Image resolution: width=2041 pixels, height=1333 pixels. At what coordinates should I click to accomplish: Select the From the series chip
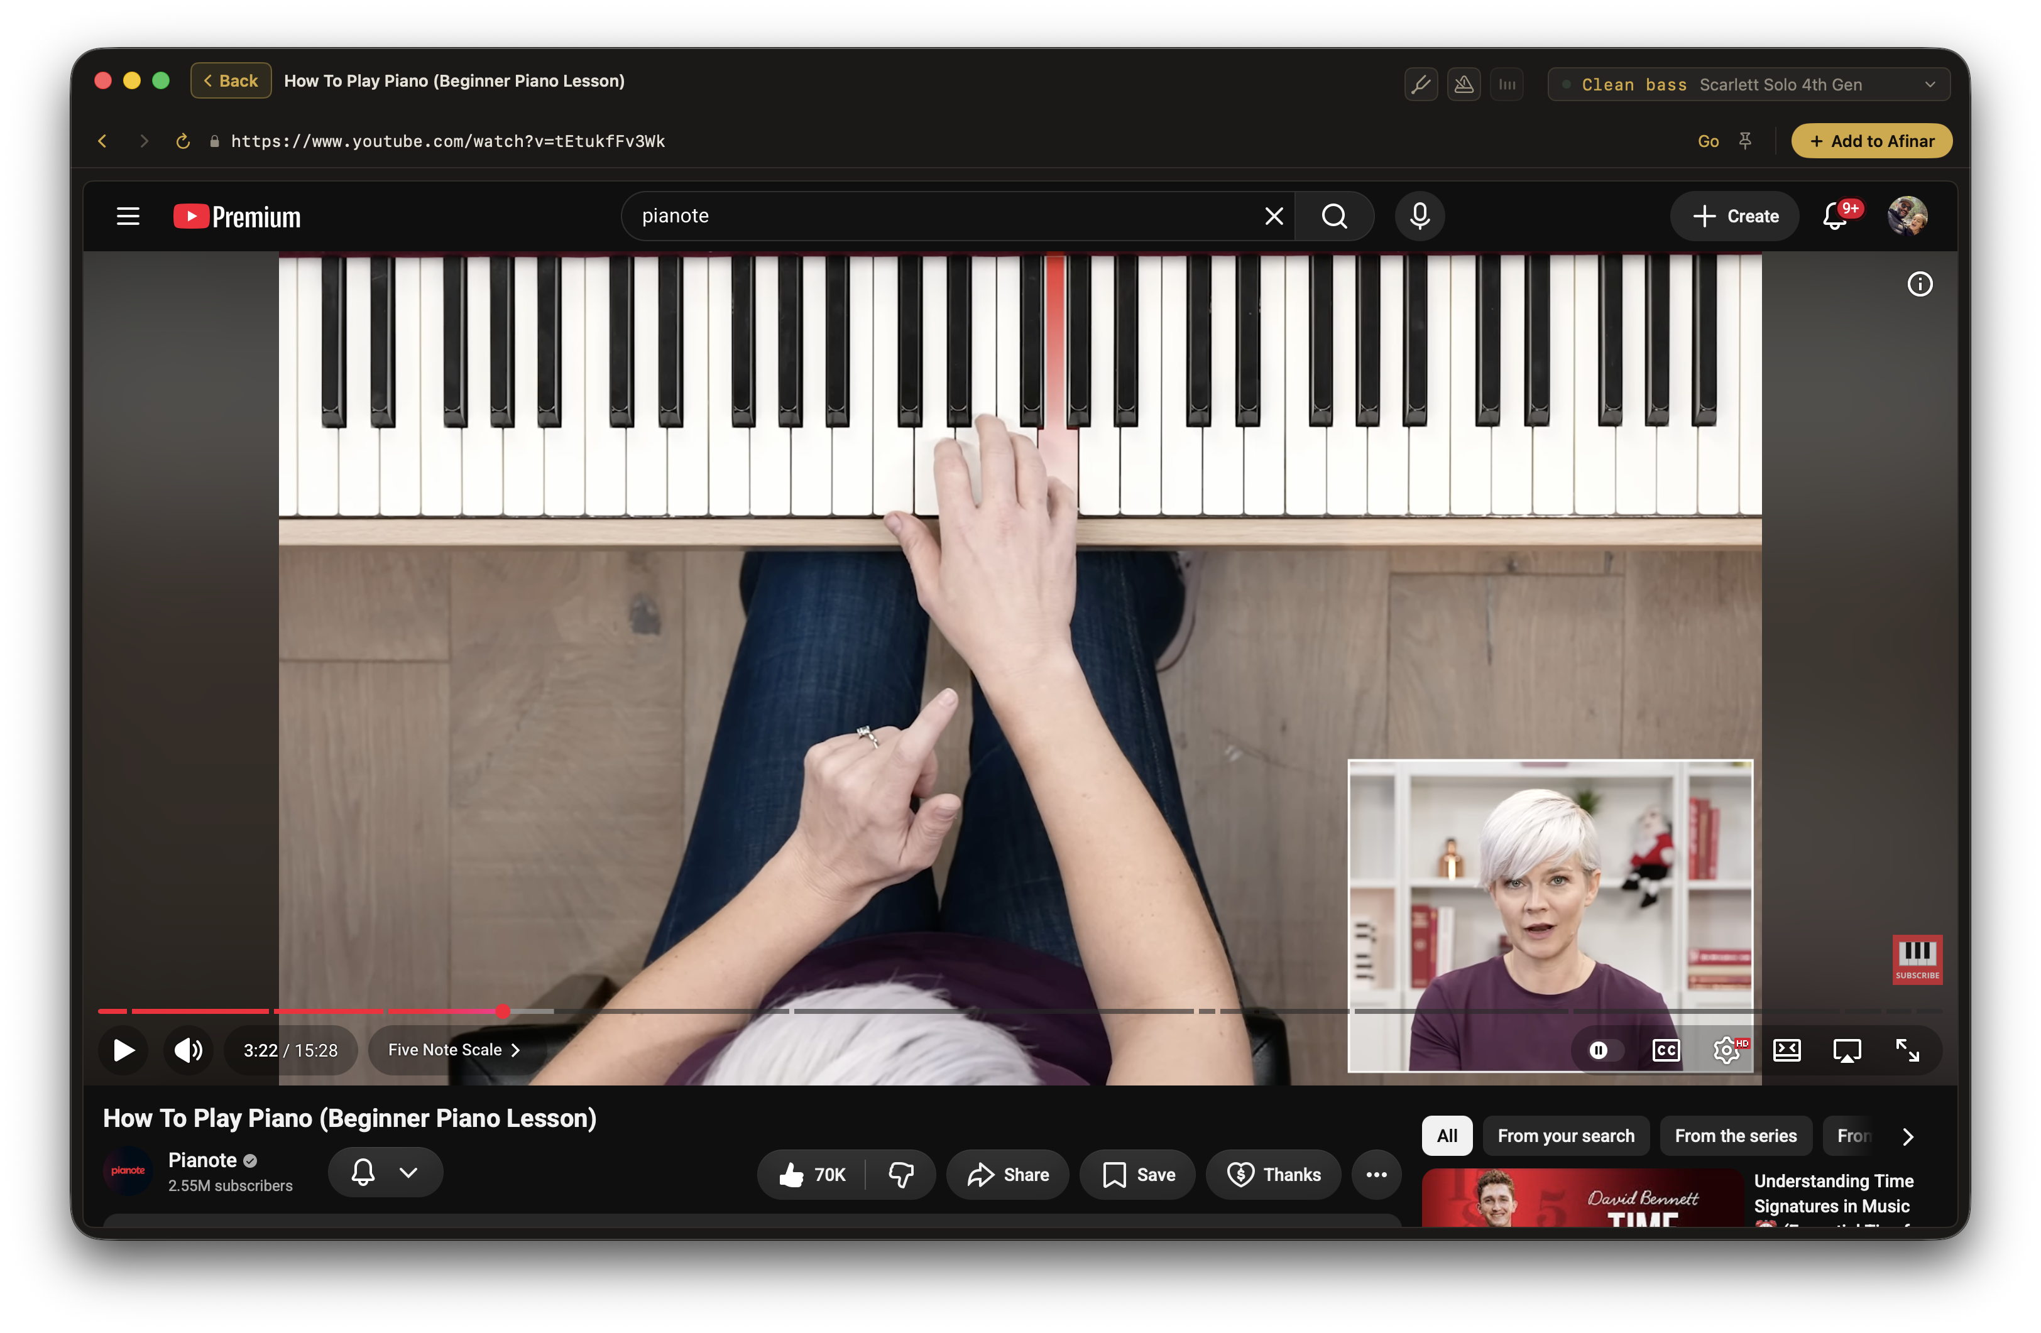pyautogui.click(x=1736, y=1136)
